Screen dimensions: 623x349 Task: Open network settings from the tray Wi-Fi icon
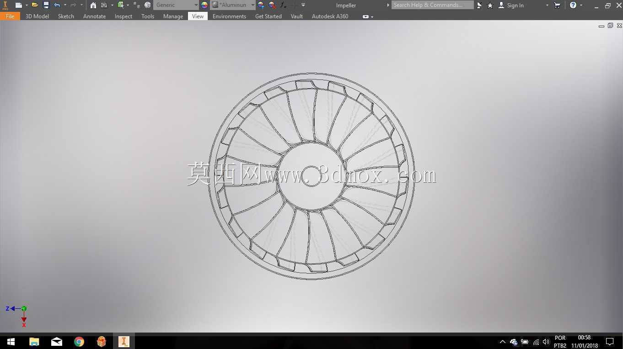(x=536, y=342)
